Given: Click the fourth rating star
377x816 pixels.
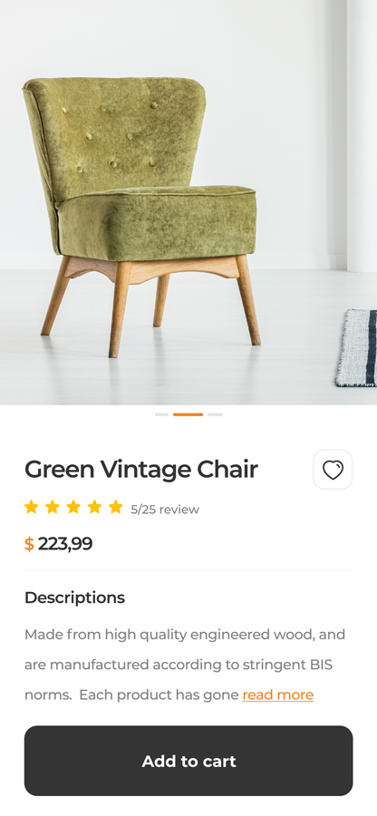Looking at the screenshot, I should tap(94, 507).
